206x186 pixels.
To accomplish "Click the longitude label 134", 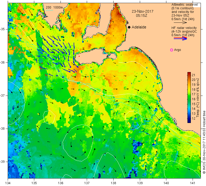I will [x=8, y=183].
